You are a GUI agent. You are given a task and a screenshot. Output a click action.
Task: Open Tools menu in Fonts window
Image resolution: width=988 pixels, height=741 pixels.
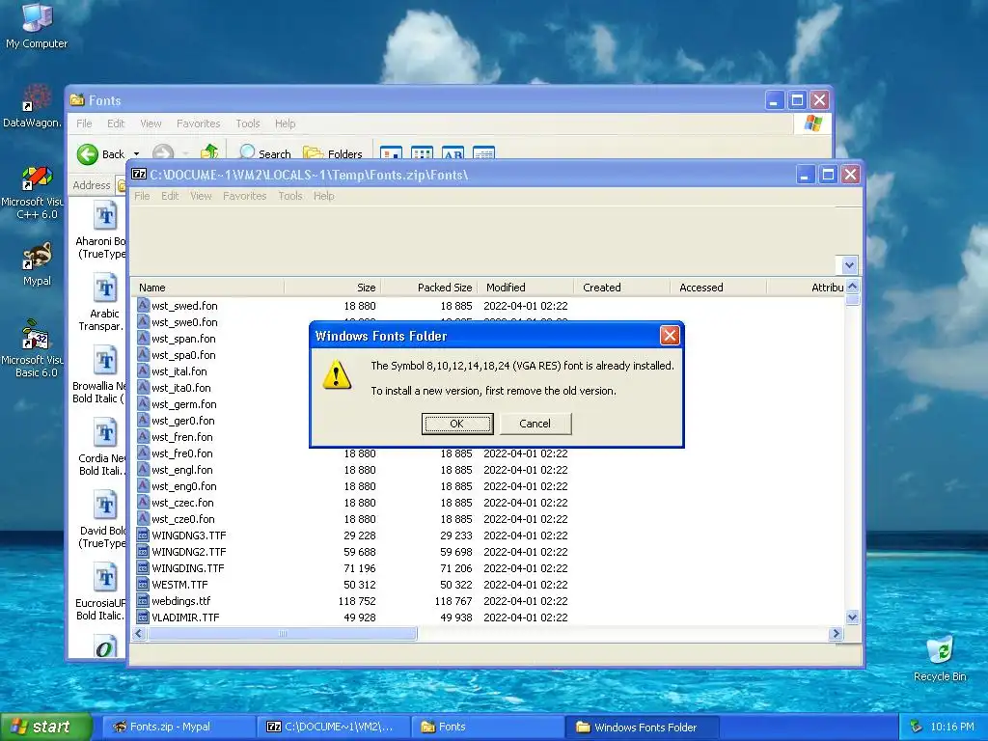248,123
